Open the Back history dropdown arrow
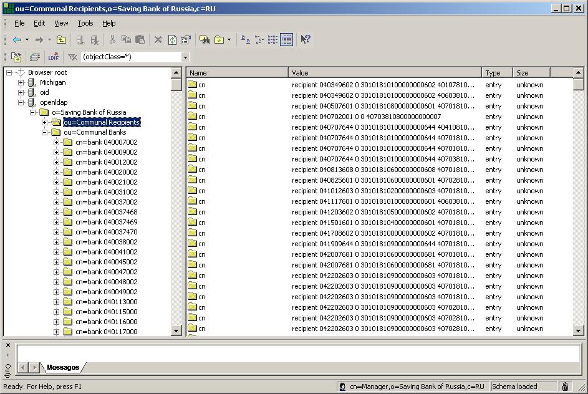The width and height of the screenshot is (588, 394). point(27,39)
